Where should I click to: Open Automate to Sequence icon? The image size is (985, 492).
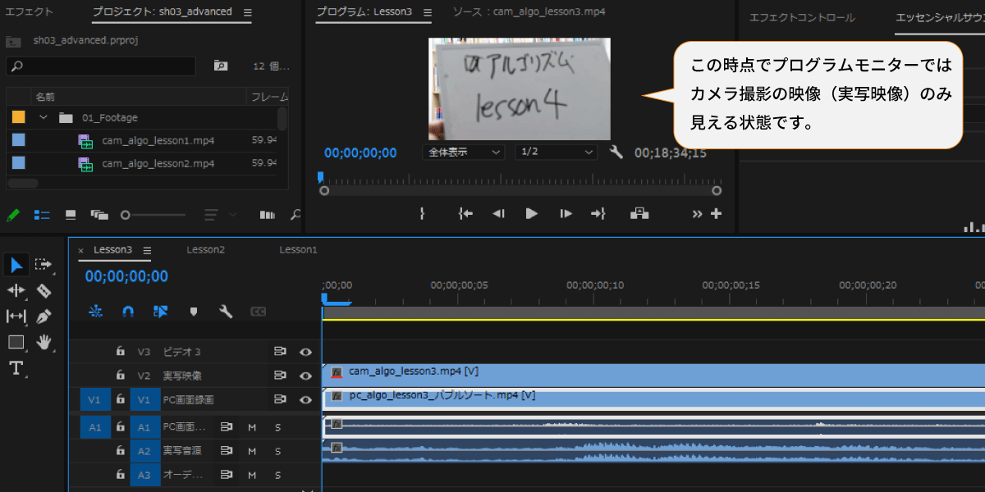267,215
